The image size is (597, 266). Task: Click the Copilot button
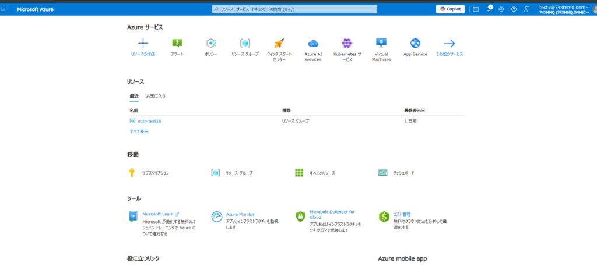(x=450, y=9)
